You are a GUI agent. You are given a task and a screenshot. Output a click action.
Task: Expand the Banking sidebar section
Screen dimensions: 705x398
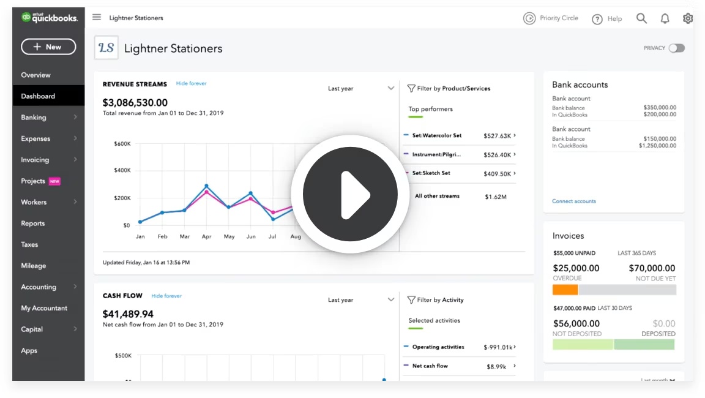(x=35, y=117)
